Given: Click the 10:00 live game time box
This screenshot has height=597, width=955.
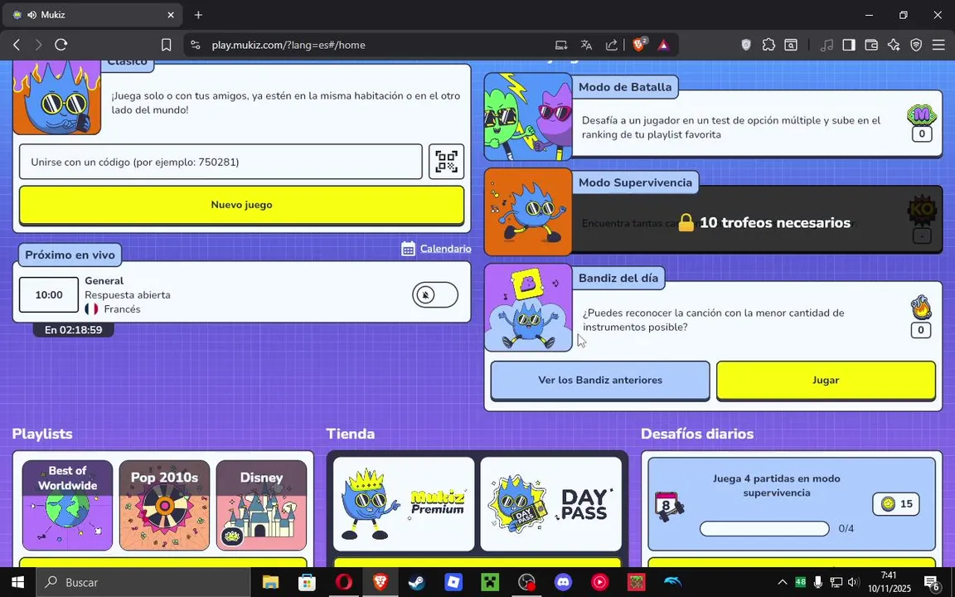Looking at the screenshot, I should (x=49, y=295).
